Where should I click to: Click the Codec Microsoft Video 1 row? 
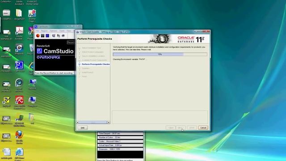pyautogui.click(x=120, y=141)
